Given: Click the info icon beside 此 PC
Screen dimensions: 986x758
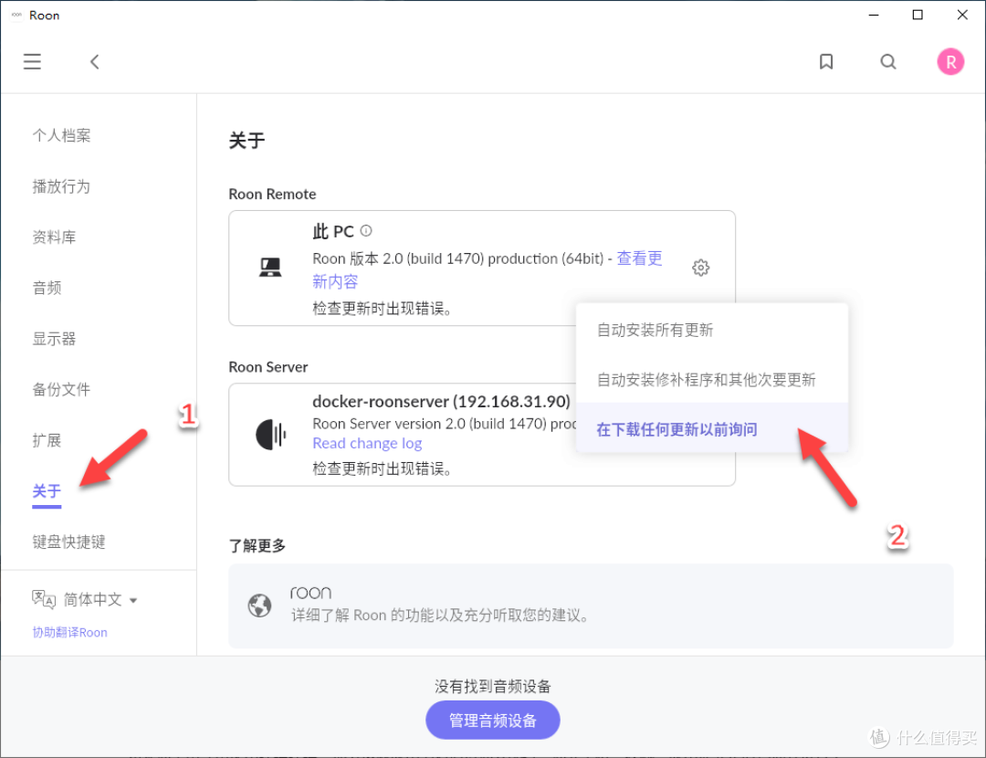Looking at the screenshot, I should (x=366, y=231).
